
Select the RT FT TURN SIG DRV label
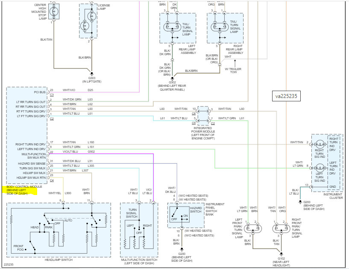(31, 112)
